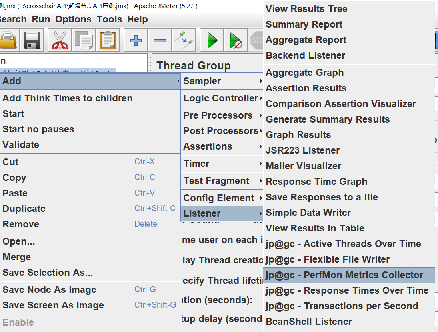
Task: Click the search-and-replace dropper icon
Action: (184, 40)
